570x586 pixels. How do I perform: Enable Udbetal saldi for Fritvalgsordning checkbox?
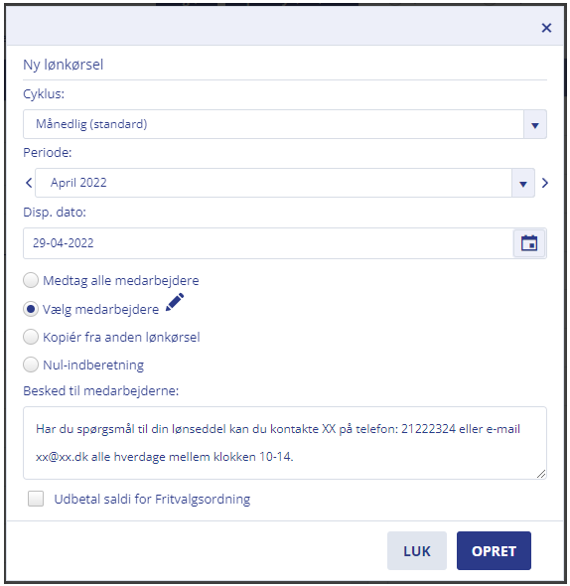tap(36, 499)
